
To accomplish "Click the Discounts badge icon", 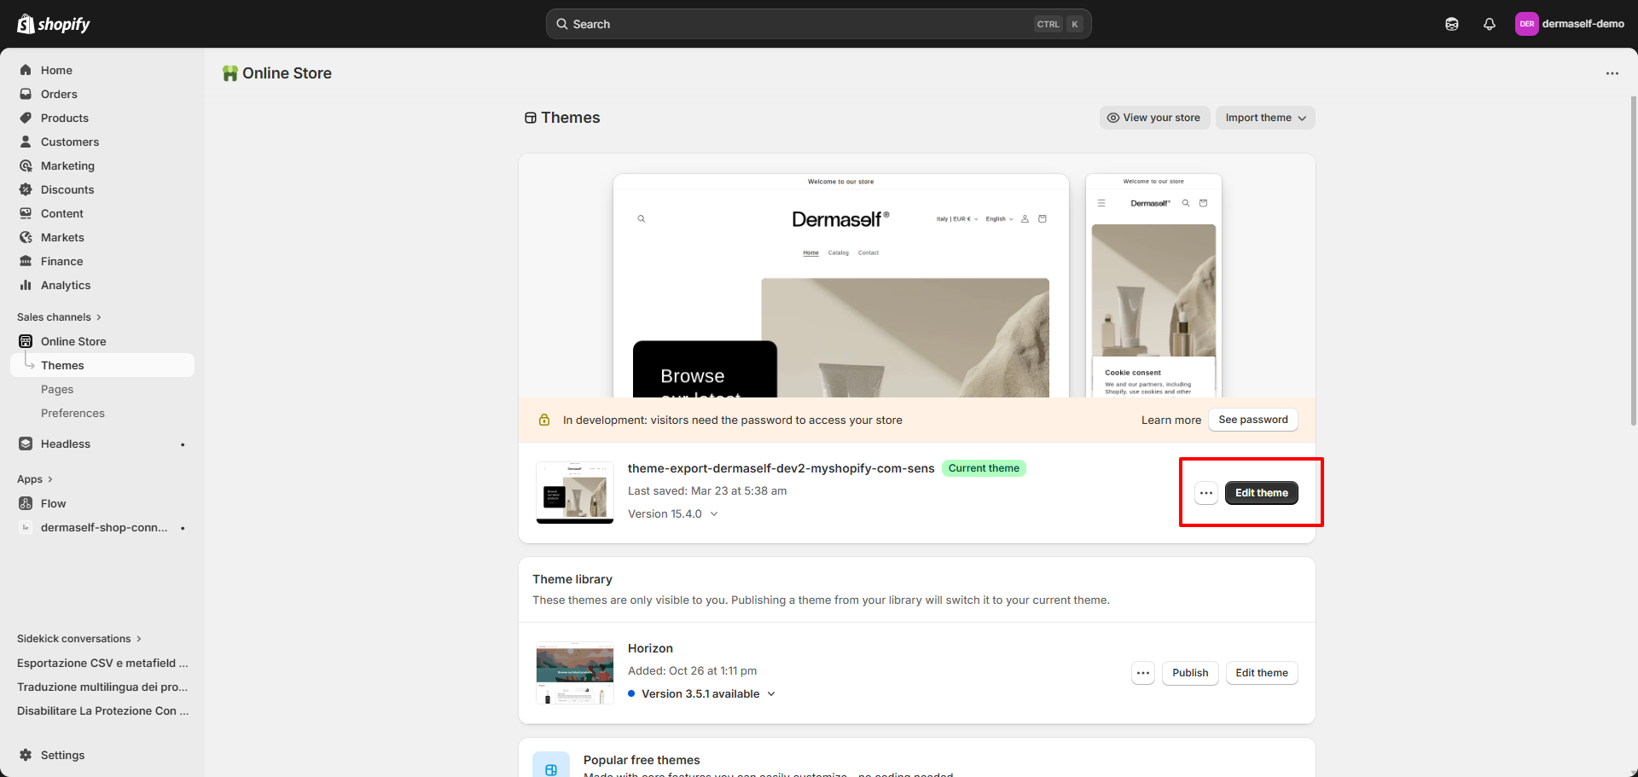I will pos(26,189).
